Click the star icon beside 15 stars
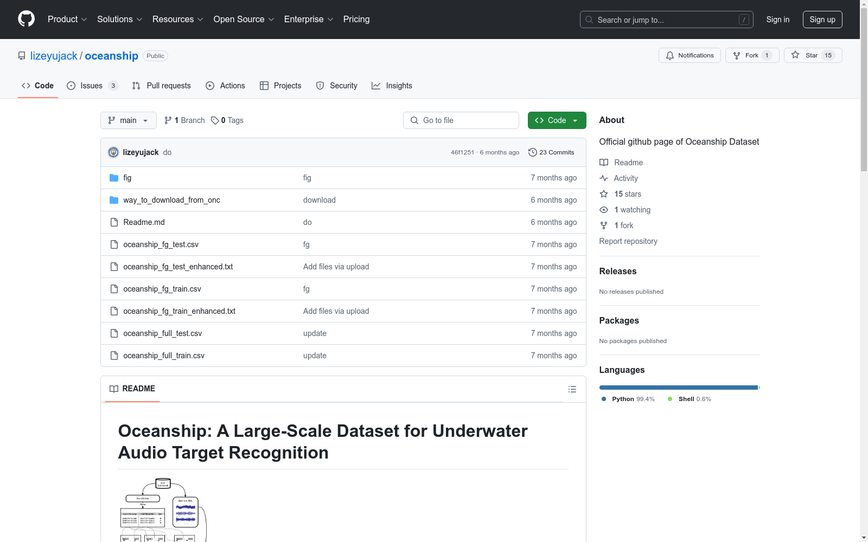The height and width of the screenshot is (542, 868). point(604,194)
